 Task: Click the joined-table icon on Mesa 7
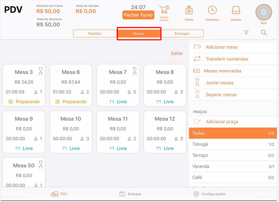(135, 71)
